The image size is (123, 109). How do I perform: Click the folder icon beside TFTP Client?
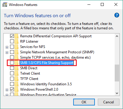[16, 79]
